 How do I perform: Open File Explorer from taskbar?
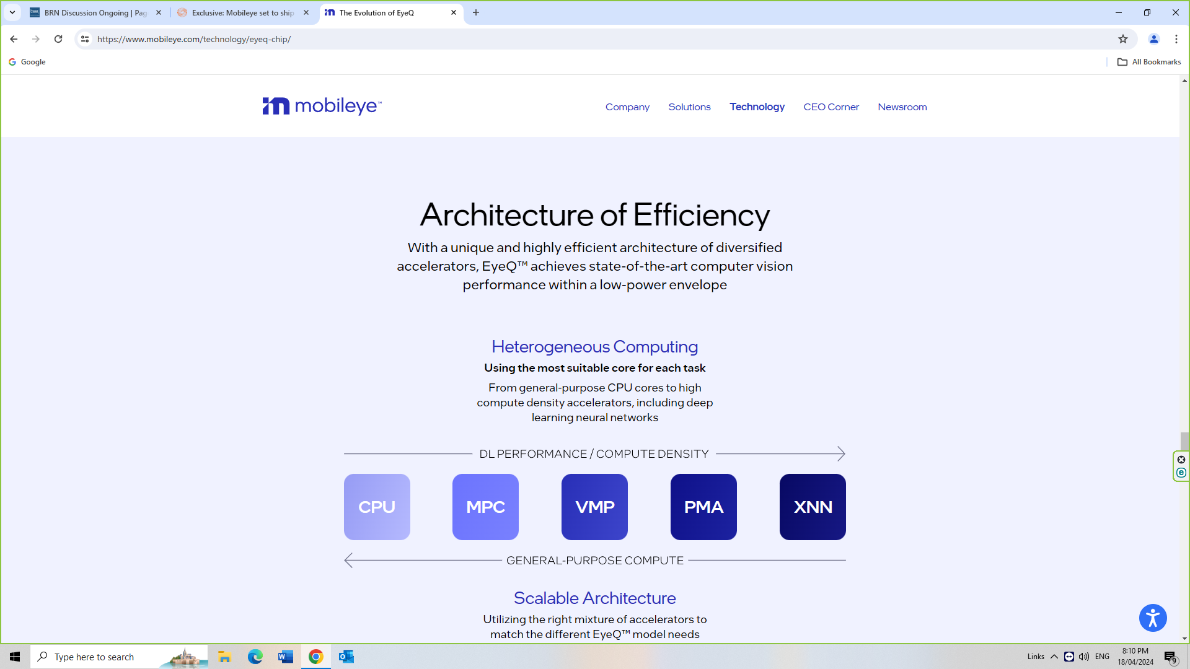point(224,657)
